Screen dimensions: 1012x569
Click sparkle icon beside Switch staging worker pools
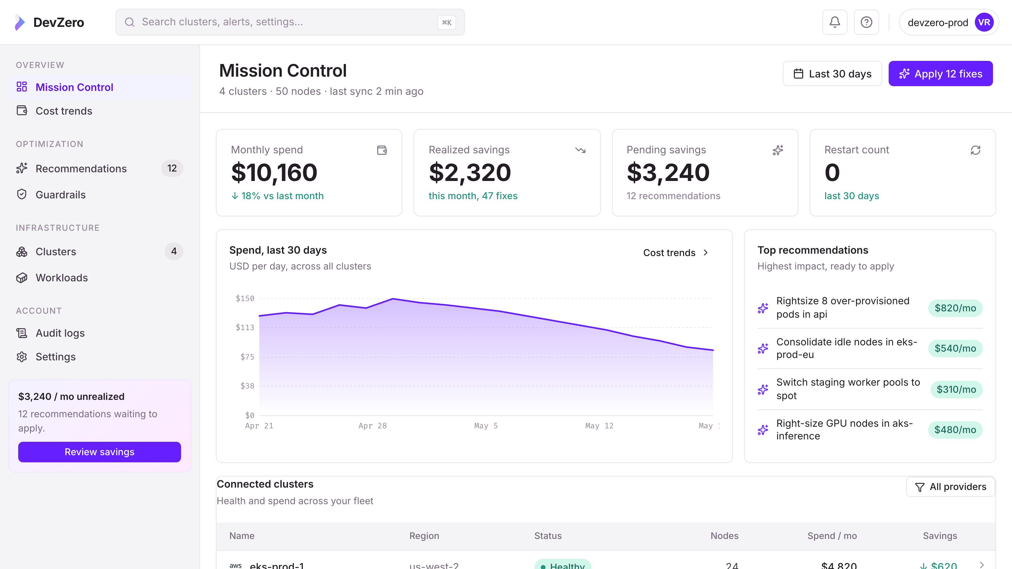763,389
